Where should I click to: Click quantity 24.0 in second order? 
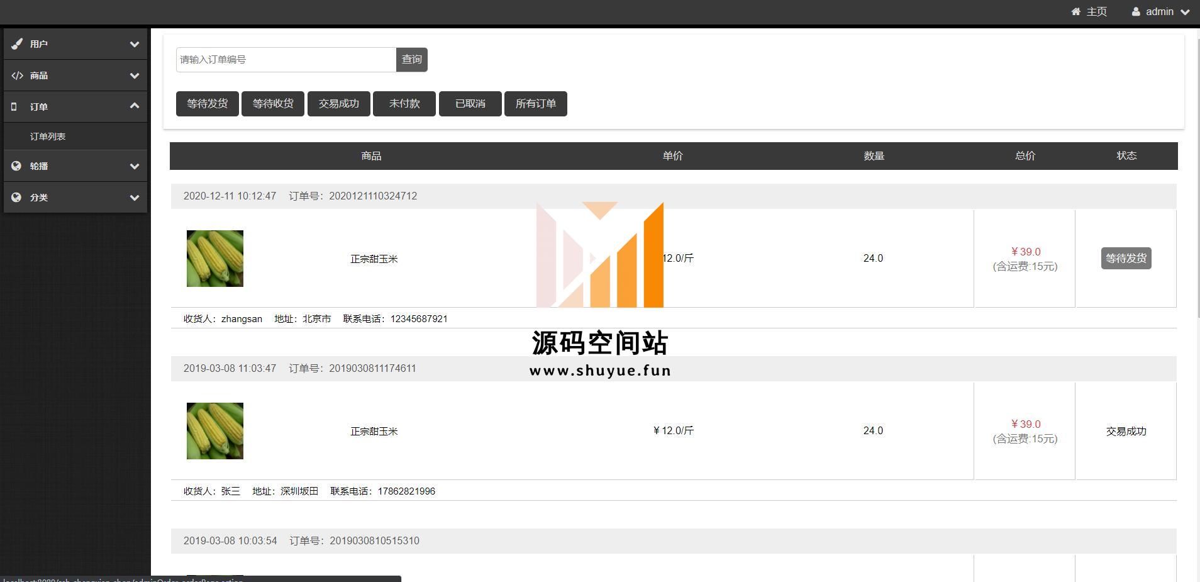(x=873, y=431)
